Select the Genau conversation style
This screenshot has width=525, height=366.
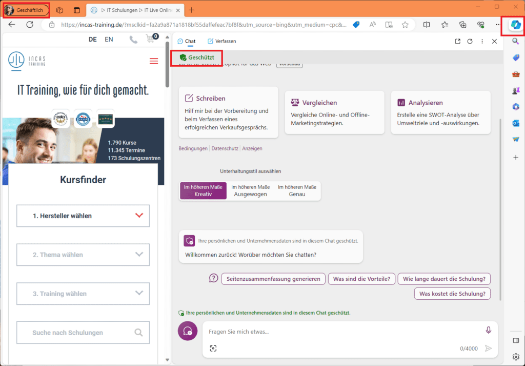point(297,191)
